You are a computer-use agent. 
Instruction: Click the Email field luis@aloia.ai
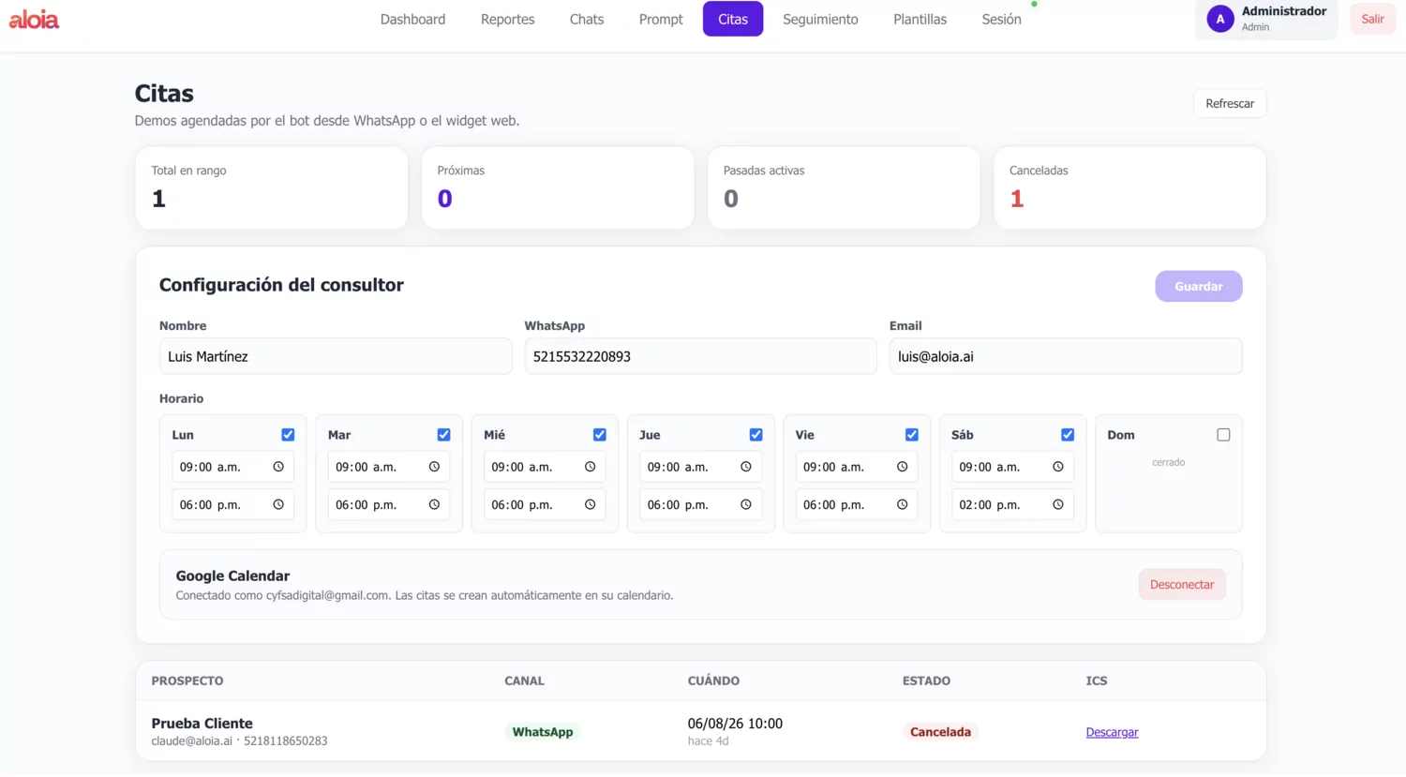1066,356
